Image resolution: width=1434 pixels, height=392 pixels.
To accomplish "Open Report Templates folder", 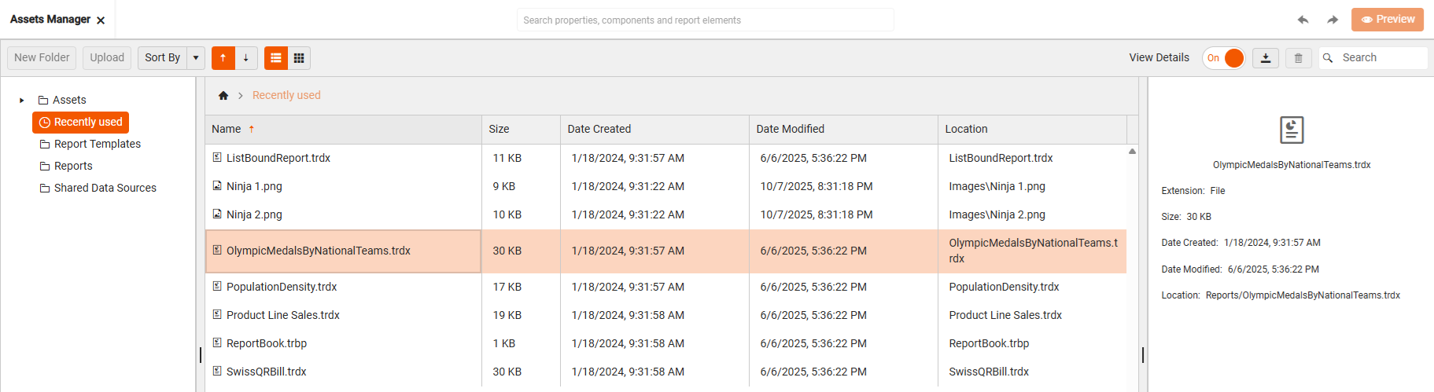I will [98, 144].
